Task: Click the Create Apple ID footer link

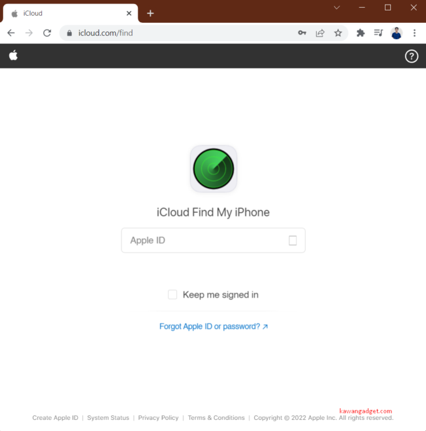Action: 56,417
